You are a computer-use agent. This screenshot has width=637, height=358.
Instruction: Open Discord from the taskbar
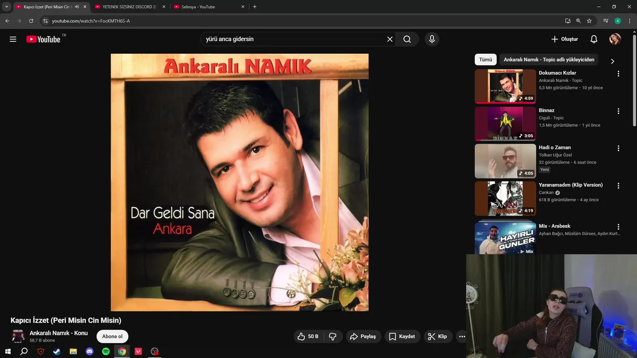tap(90, 352)
